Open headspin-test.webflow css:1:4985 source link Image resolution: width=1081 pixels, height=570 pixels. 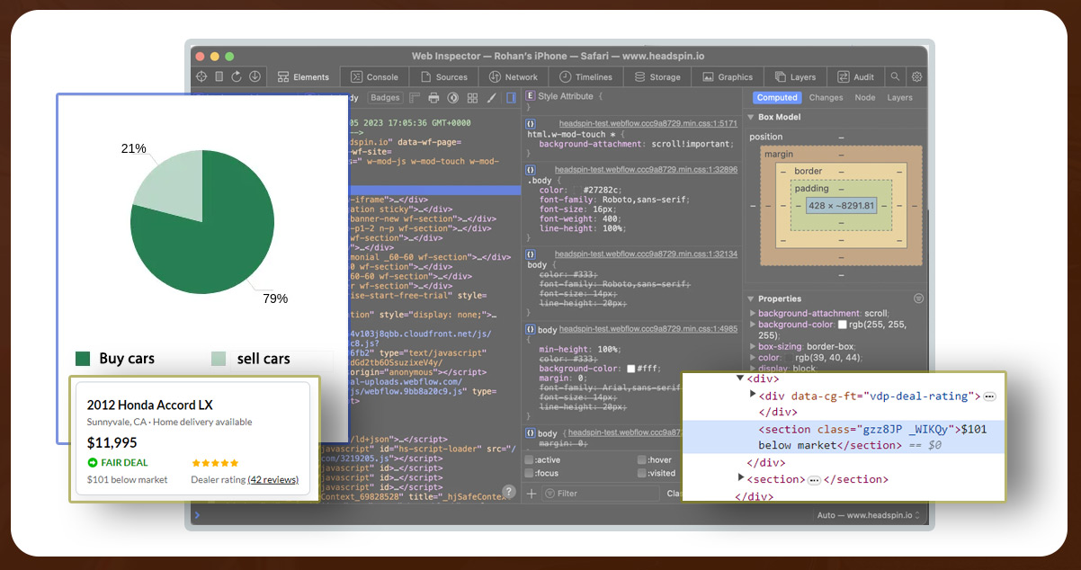[648, 329]
